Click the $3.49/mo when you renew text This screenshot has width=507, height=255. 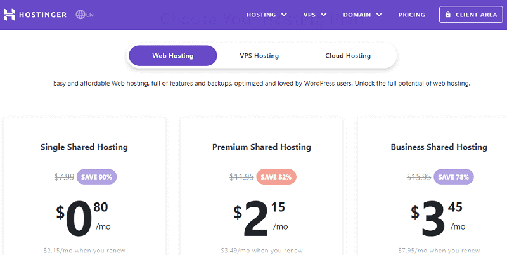[262, 251]
